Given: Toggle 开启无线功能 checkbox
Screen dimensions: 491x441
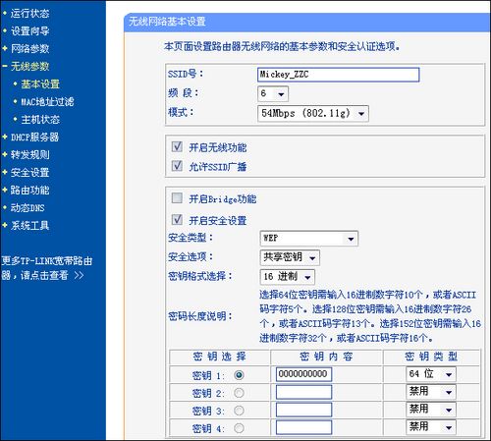Looking at the screenshot, I should 177,146.
